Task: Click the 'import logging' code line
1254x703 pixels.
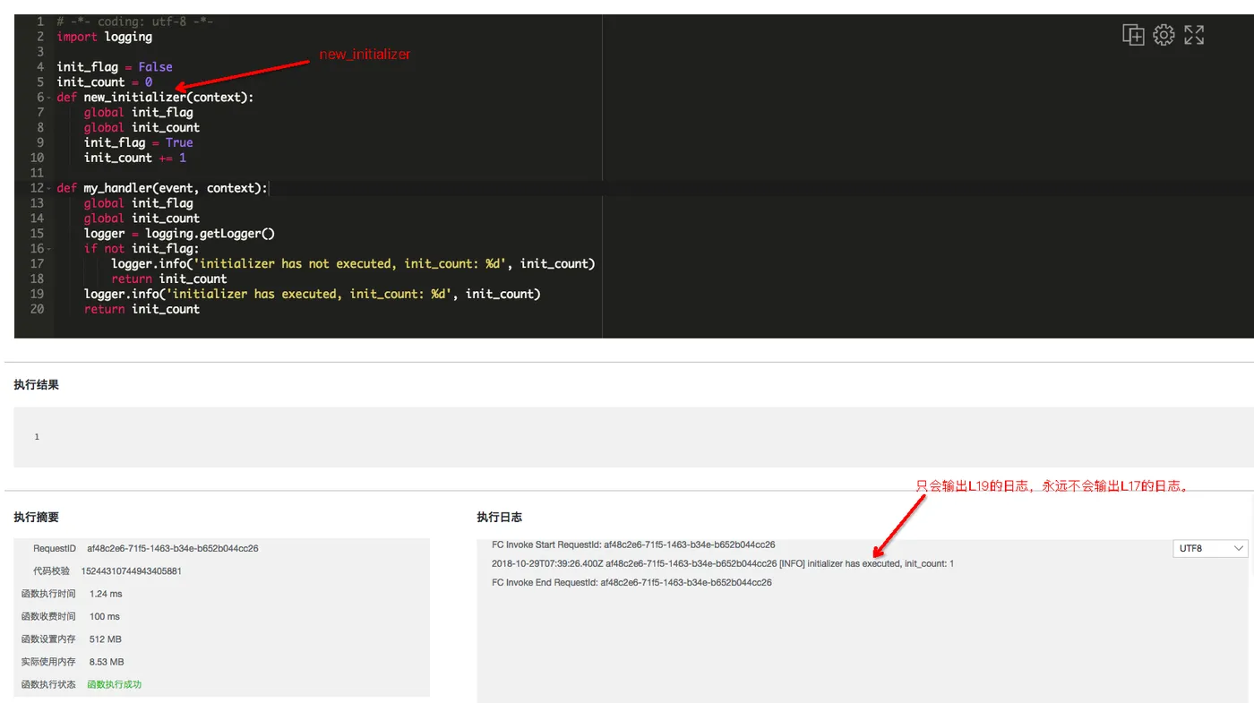Action: point(104,37)
